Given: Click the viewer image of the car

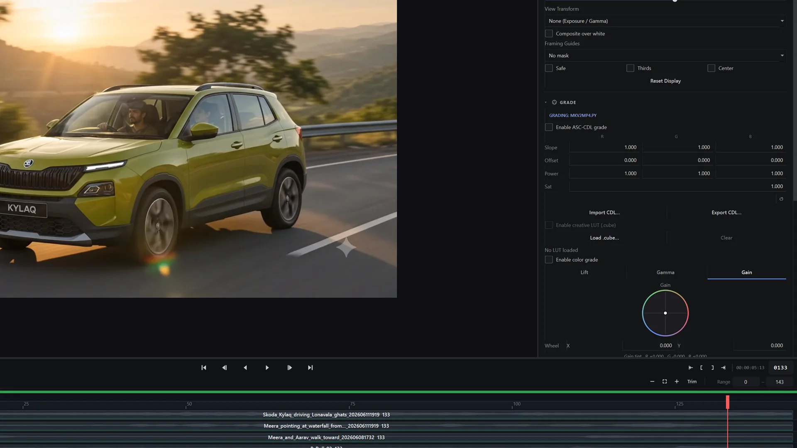Looking at the screenshot, I should tap(198, 149).
